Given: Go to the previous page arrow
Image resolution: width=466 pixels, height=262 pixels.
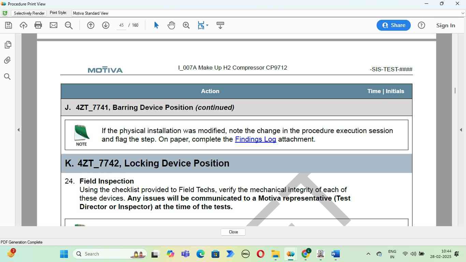Looking at the screenshot, I should pyautogui.click(x=91, y=25).
